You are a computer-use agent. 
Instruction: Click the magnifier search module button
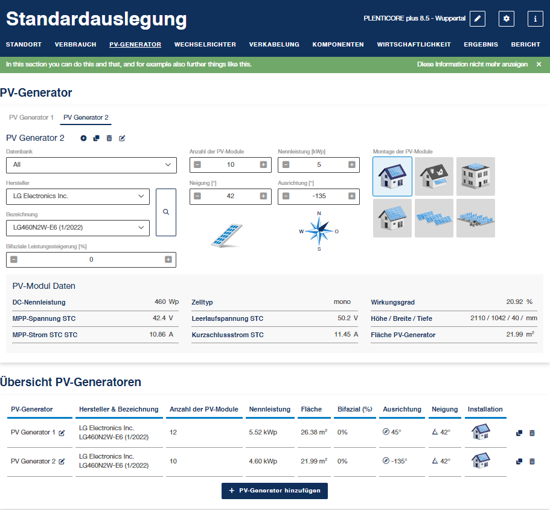(166, 212)
